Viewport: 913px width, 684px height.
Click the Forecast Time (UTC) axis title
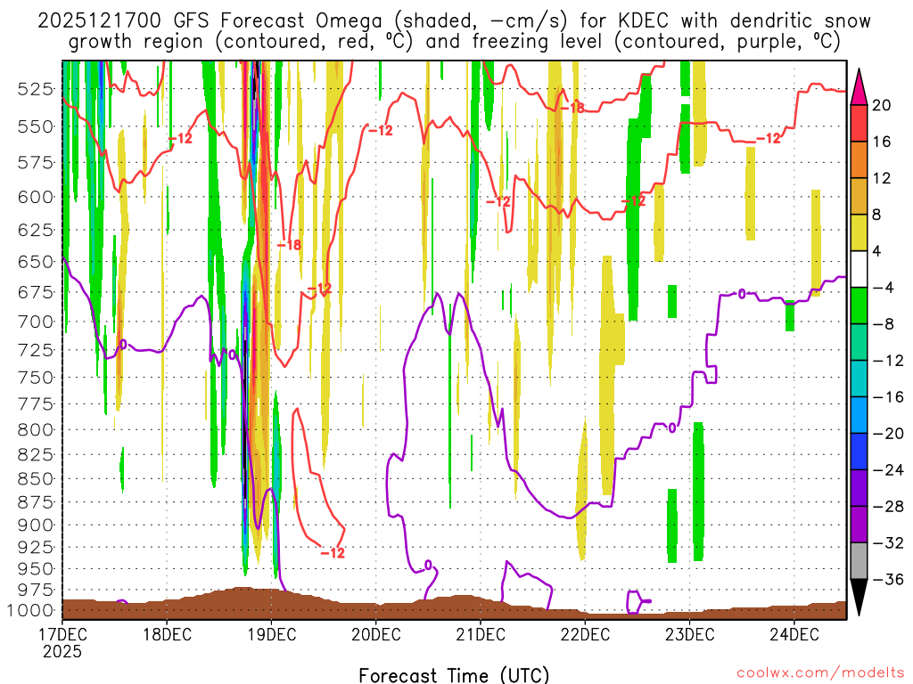pos(454,675)
